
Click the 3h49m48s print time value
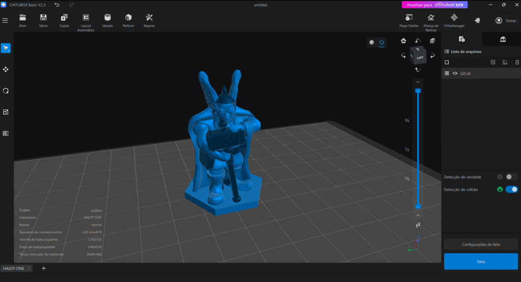point(94,255)
